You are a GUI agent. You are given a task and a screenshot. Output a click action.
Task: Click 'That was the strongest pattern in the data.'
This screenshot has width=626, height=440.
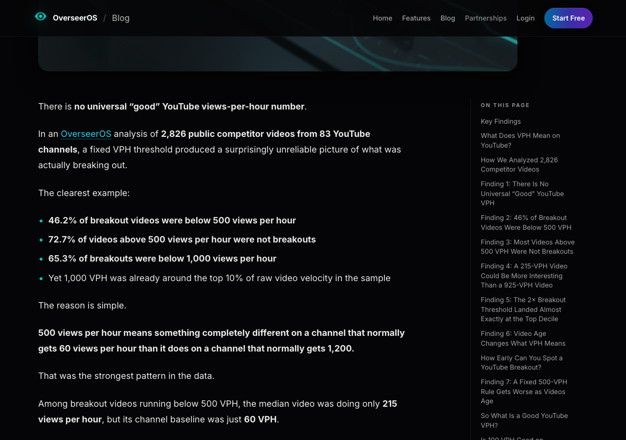click(x=126, y=376)
